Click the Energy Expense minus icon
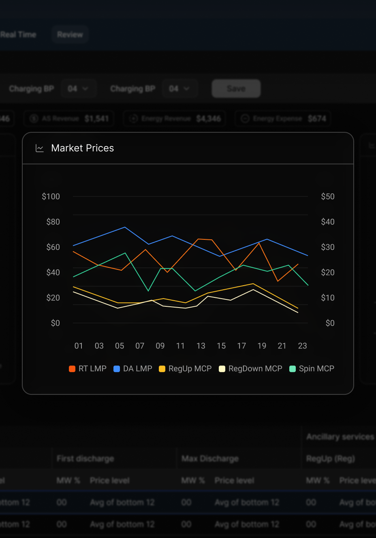The image size is (376, 538). [x=245, y=118]
